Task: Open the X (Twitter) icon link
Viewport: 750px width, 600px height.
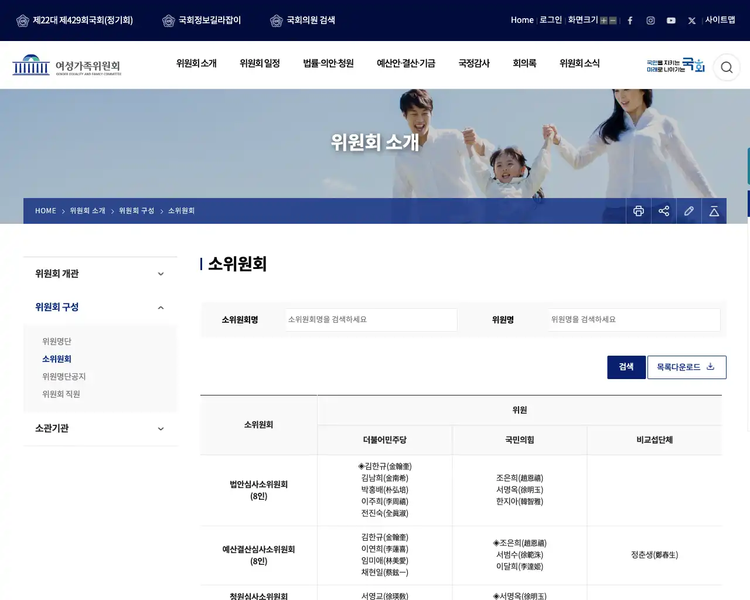Action: [x=692, y=21]
